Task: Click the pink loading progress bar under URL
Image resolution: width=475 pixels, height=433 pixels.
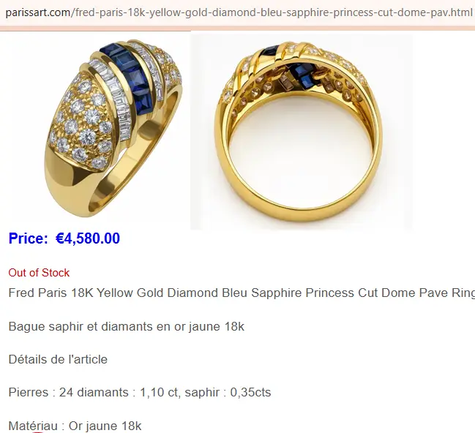Action: click(x=95, y=29)
